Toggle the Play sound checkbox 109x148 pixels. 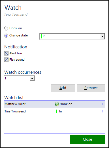click(6, 60)
